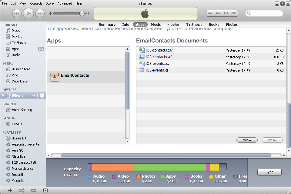This screenshot has height=194, width=291.
Task: Expand the iPhone device triangle
Action: (3, 95)
